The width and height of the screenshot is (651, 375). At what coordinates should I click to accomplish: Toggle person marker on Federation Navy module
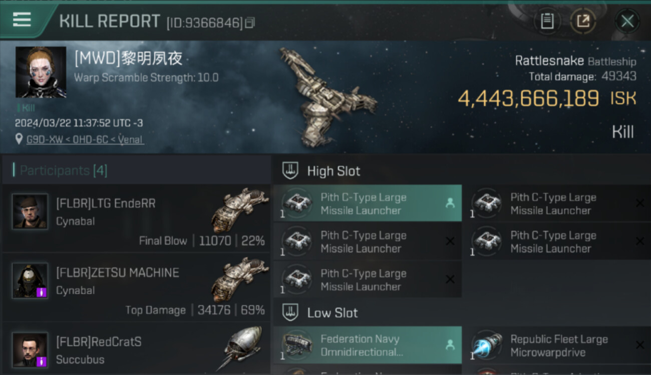pos(450,345)
